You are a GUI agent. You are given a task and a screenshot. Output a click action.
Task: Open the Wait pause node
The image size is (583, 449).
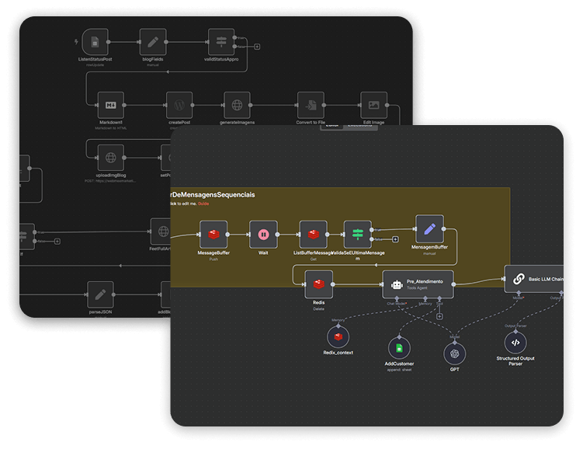[263, 234]
